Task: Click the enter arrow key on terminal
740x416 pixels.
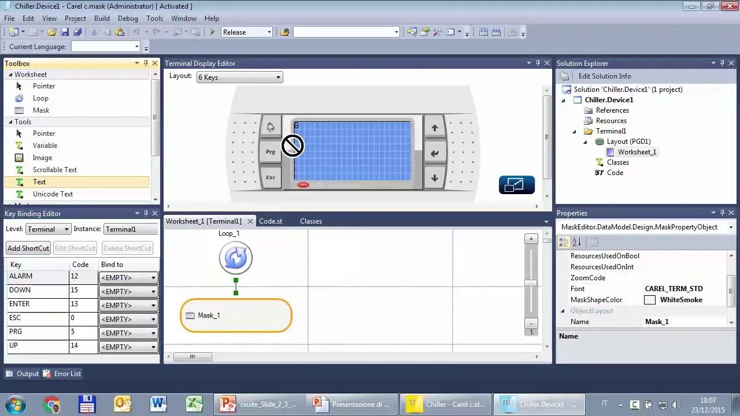Action: click(435, 153)
